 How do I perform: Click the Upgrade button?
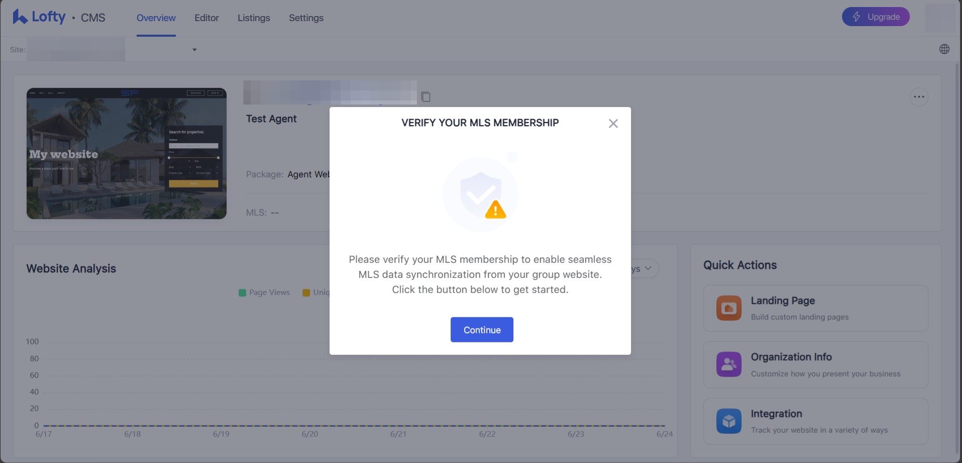[x=876, y=17]
